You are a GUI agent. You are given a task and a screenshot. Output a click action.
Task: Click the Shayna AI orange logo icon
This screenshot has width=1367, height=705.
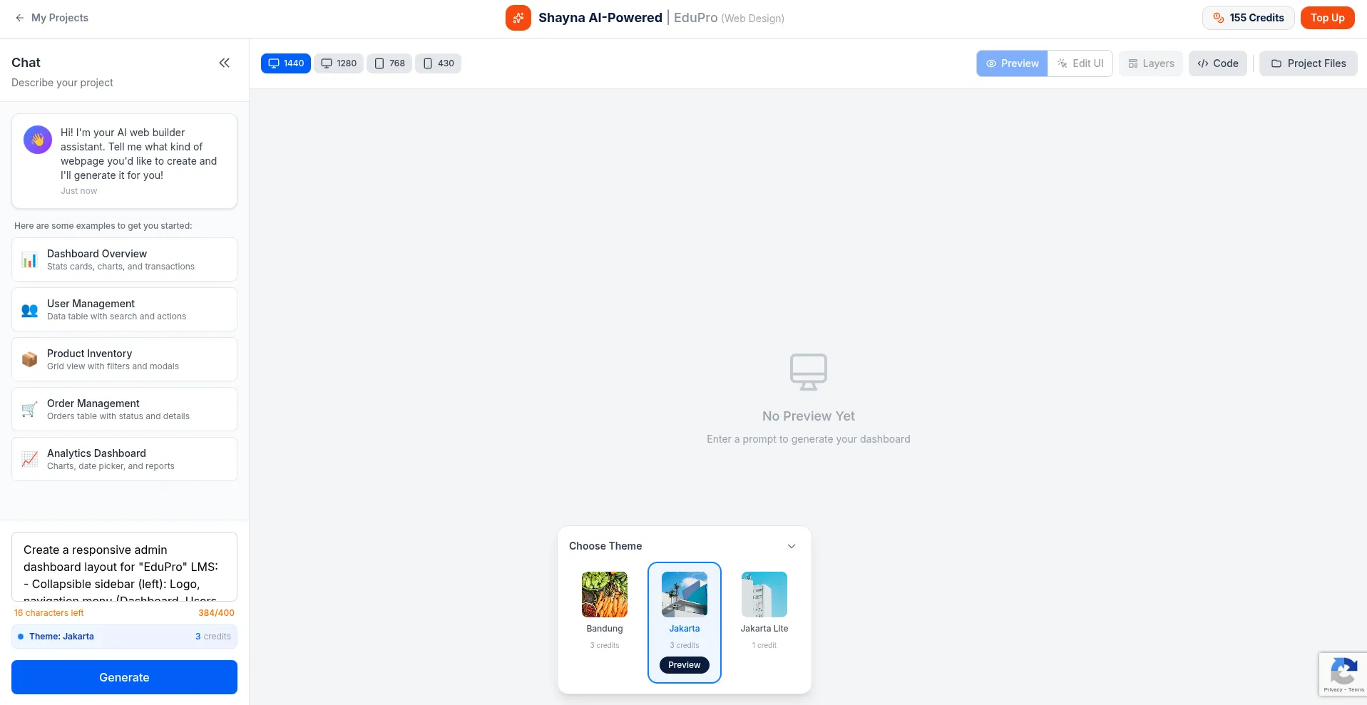point(518,18)
